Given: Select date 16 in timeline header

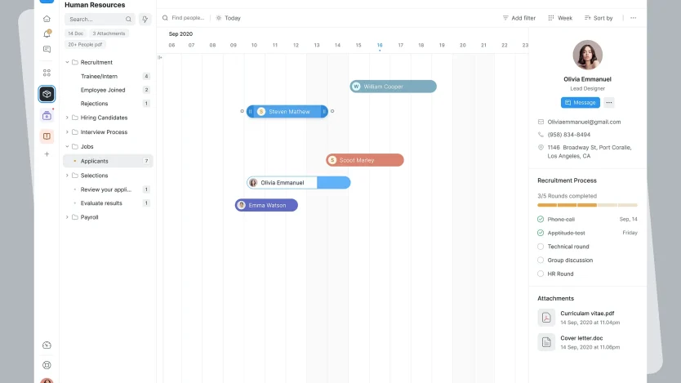Looking at the screenshot, I should (380, 45).
